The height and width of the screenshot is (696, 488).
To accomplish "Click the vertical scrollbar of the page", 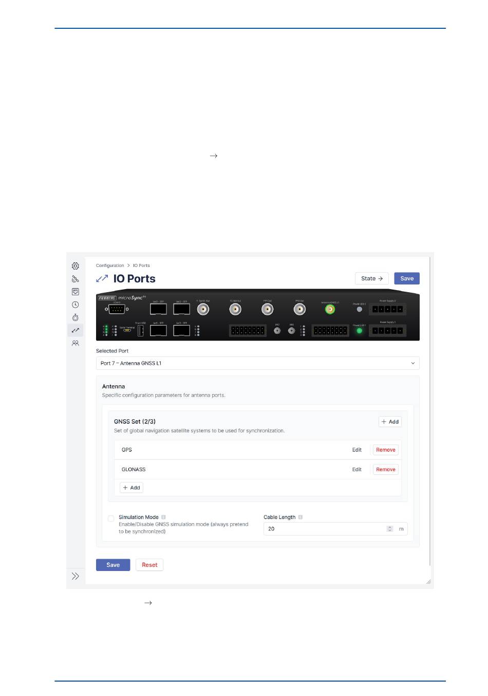I will pos(430,412).
